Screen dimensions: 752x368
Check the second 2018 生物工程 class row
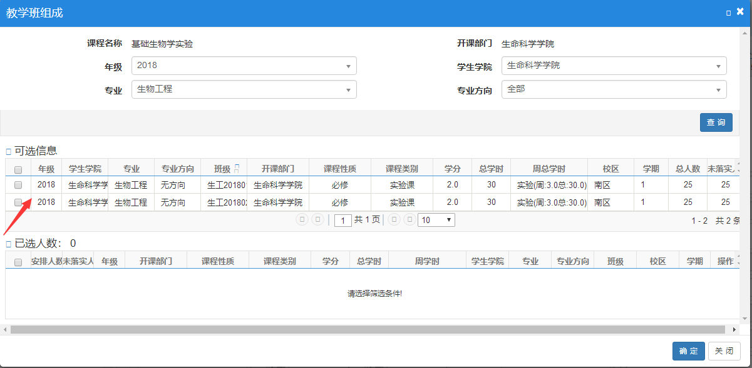(18, 202)
